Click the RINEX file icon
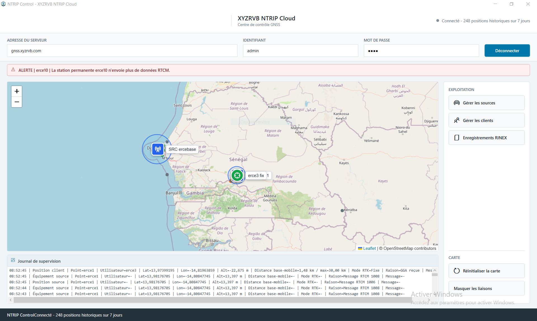This screenshot has width=537, height=321. click(457, 138)
